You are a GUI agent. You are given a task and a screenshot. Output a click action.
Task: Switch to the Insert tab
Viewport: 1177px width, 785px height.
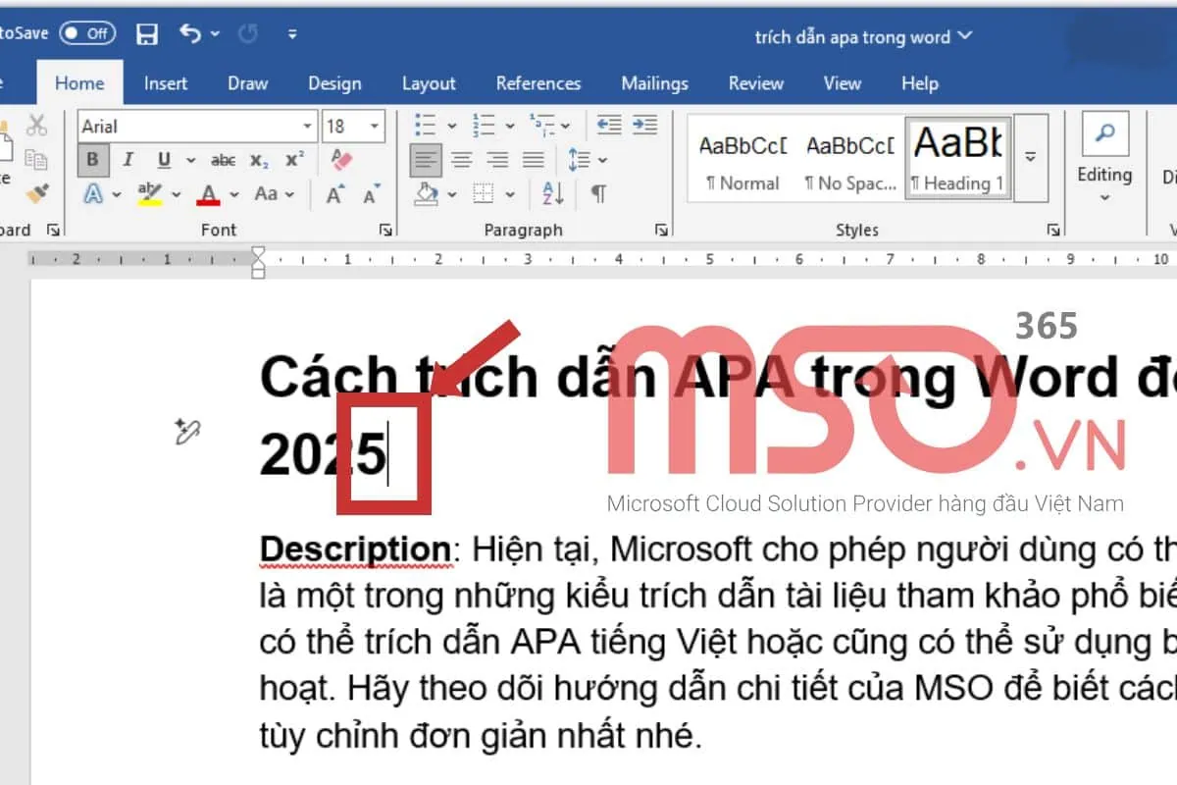coord(166,83)
